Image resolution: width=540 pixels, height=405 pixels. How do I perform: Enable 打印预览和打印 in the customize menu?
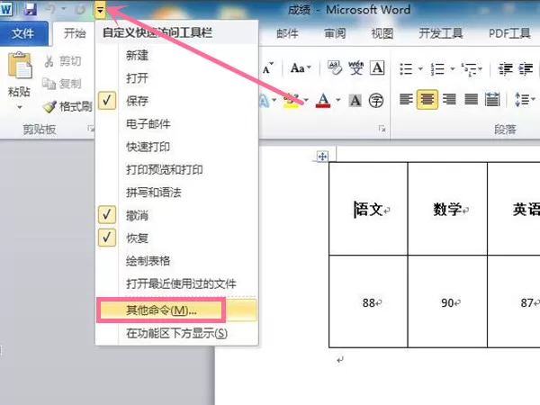176,169
